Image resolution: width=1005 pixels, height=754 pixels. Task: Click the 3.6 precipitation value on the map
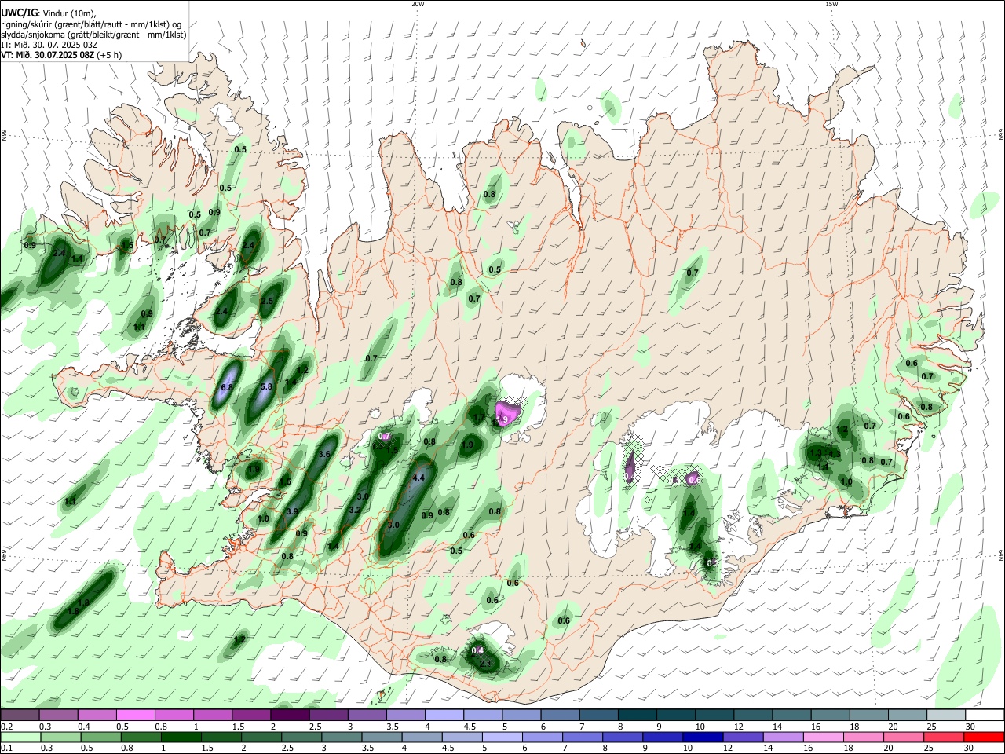click(325, 454)
